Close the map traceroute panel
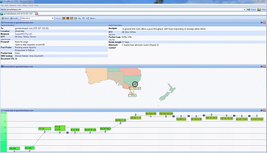 [x=264, y=66]
